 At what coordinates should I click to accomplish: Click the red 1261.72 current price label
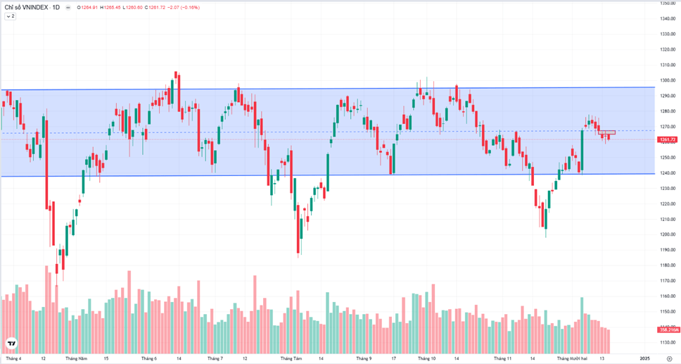(x=668, y=139)
